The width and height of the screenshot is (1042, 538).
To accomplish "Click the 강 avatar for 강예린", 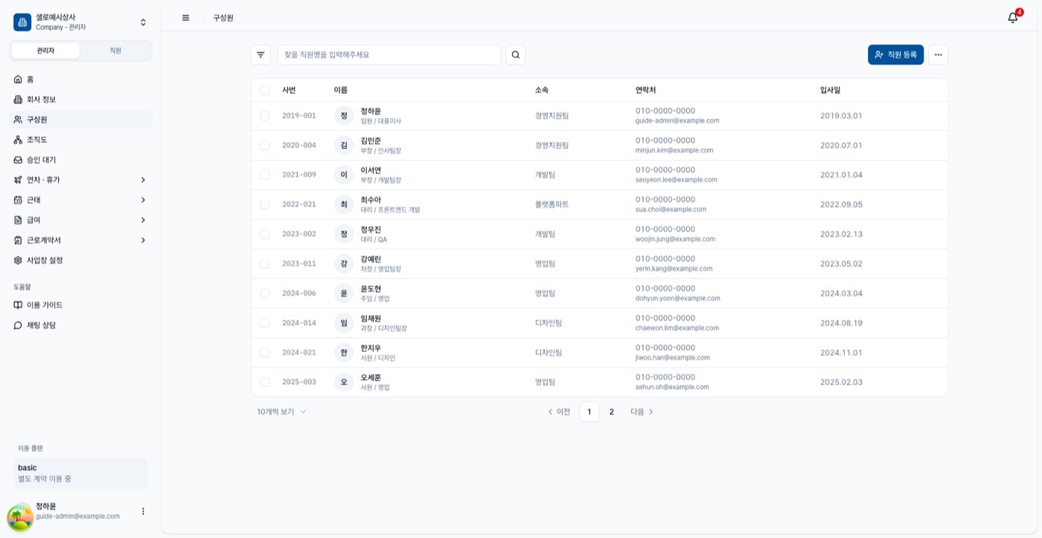I will click(x=344, y=263).
